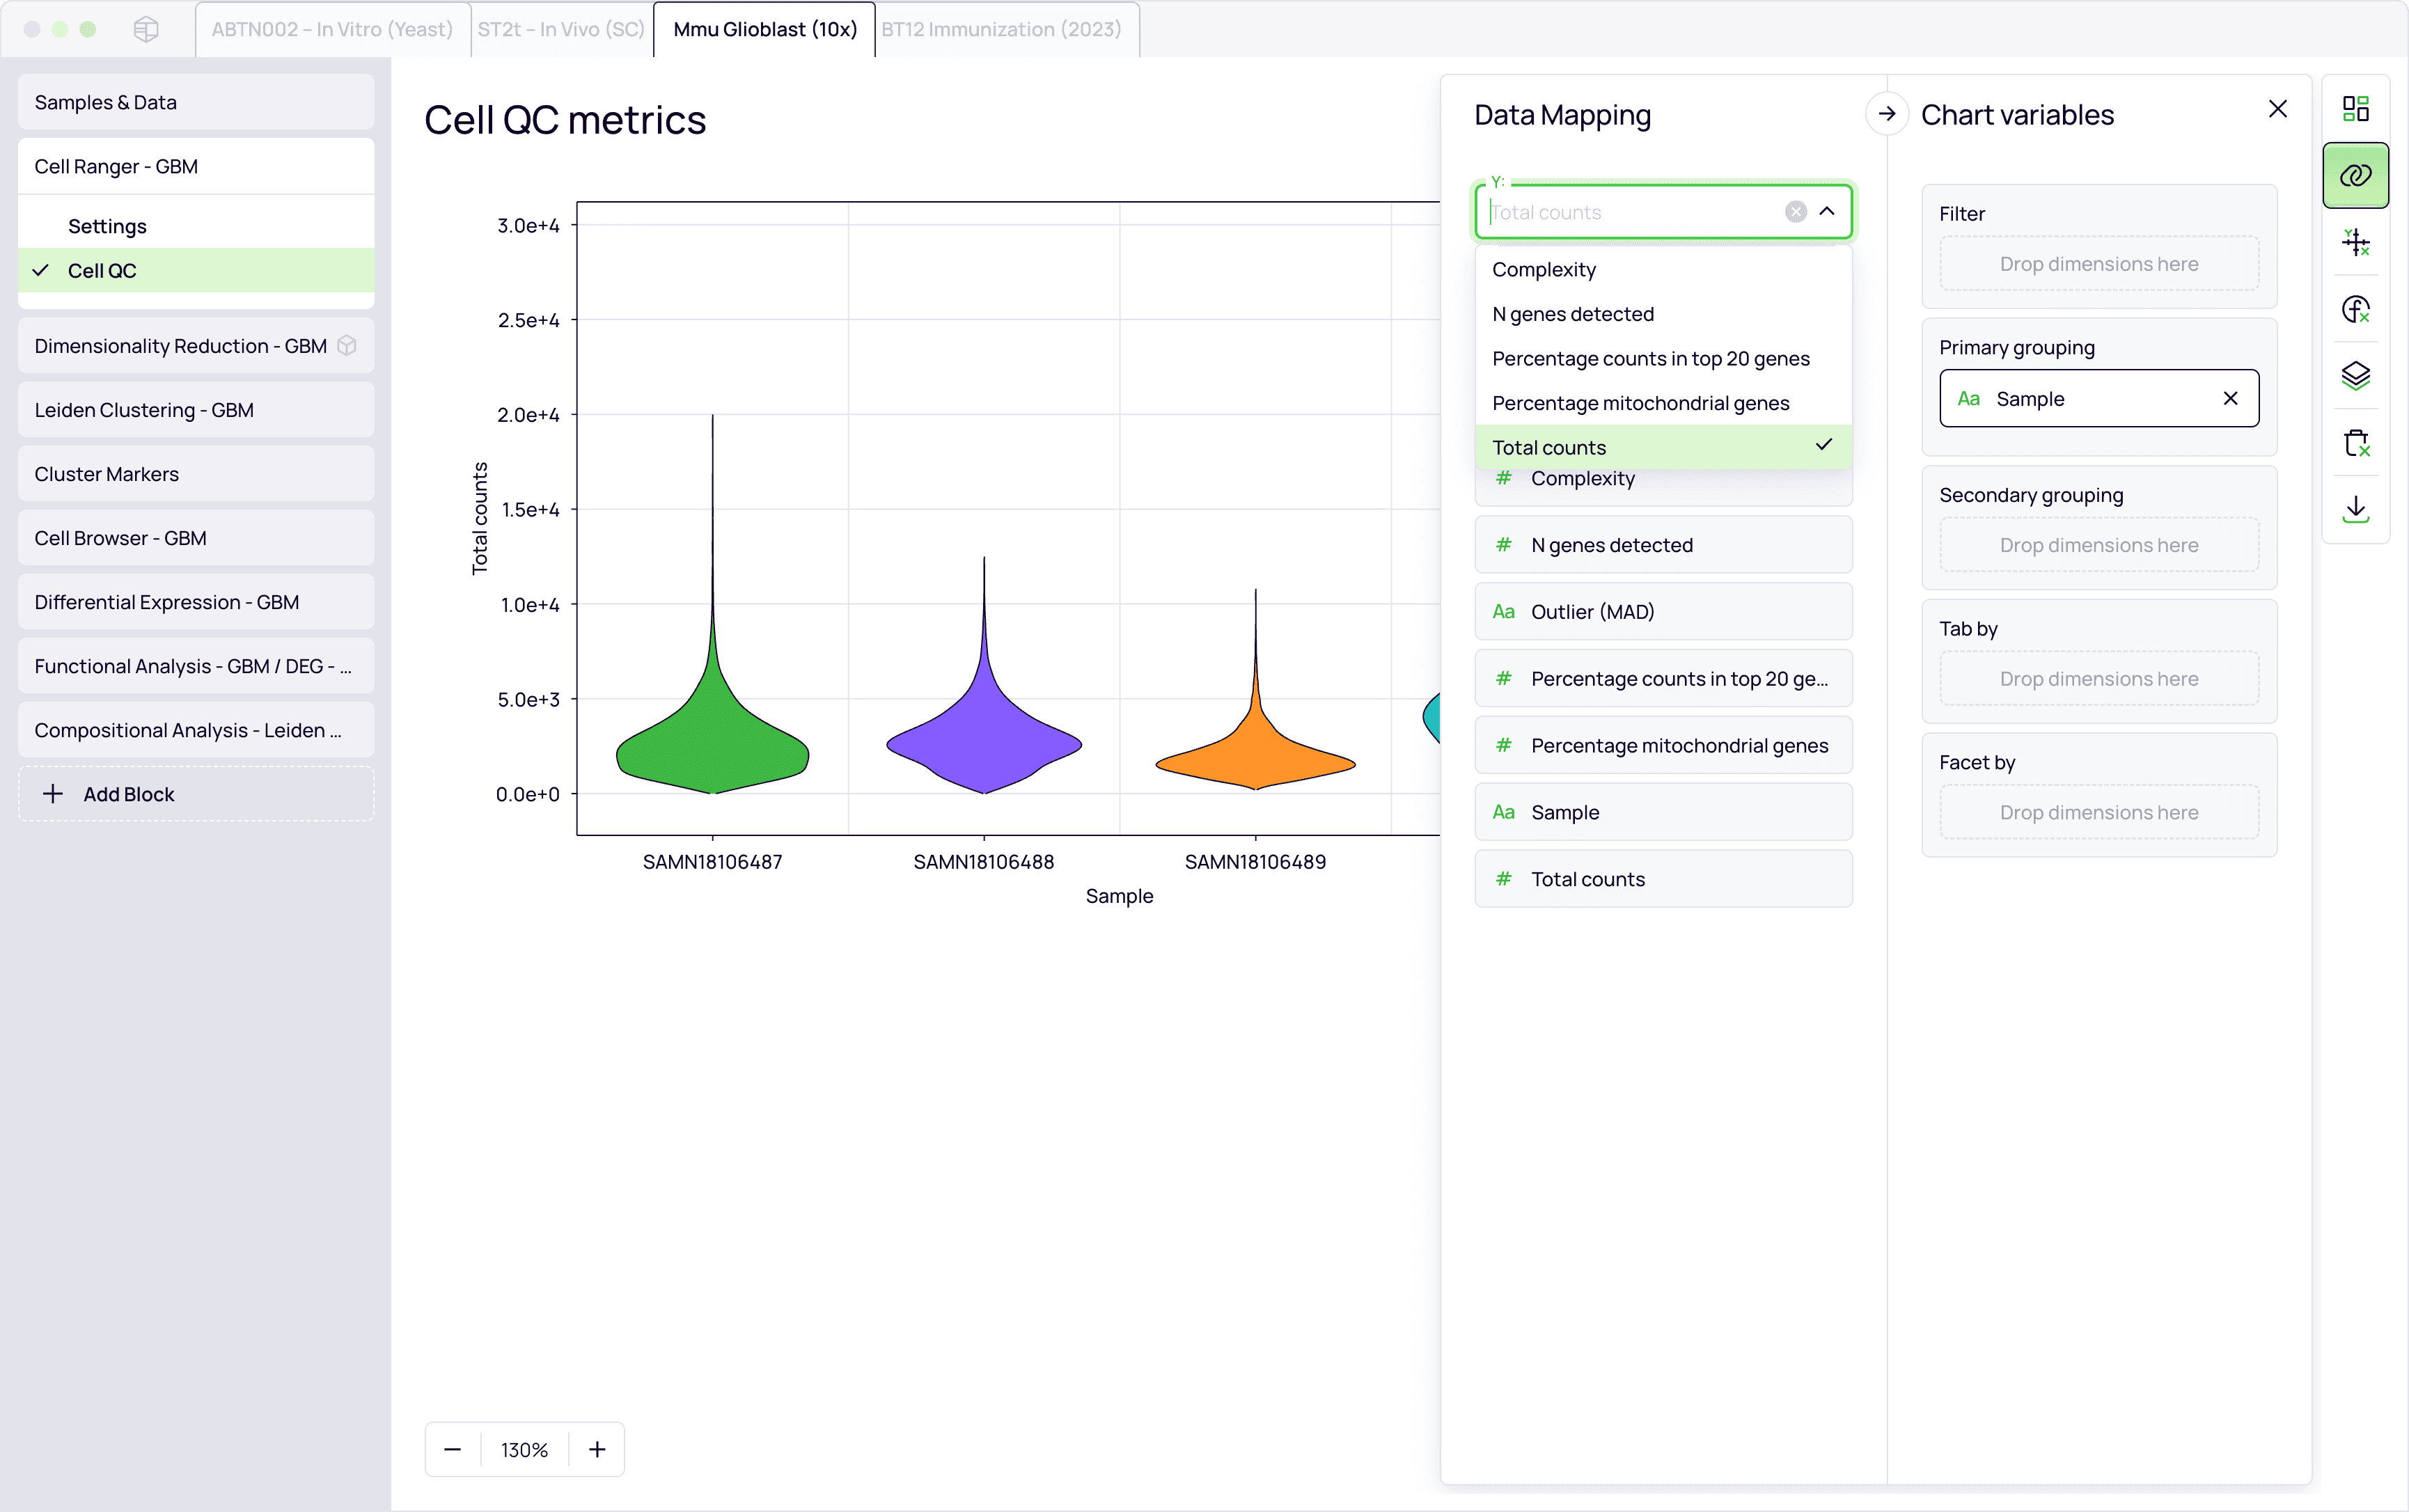This screenshot has height=1512, width=2409.
Task: Choose Complexity from the dropdown list
Action: click(x=1543, y=269)
